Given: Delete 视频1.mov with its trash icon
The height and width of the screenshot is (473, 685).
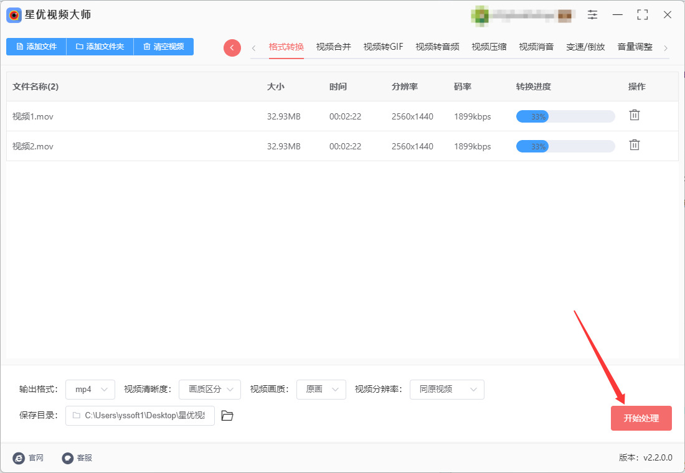Looking at the screenshot, I should tap(635, 115).
